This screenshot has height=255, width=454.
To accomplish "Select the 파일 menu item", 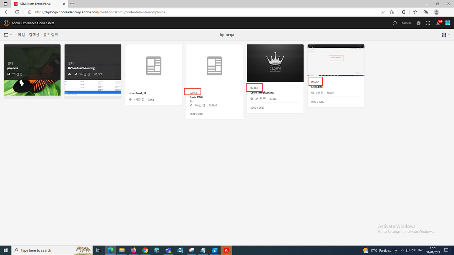I will 21,35.
